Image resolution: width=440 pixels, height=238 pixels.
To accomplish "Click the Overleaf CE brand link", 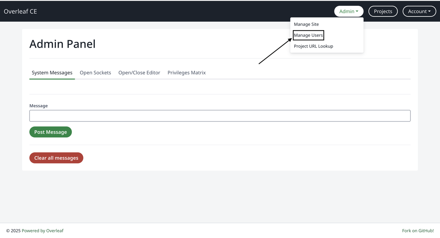I will [20, 11].
